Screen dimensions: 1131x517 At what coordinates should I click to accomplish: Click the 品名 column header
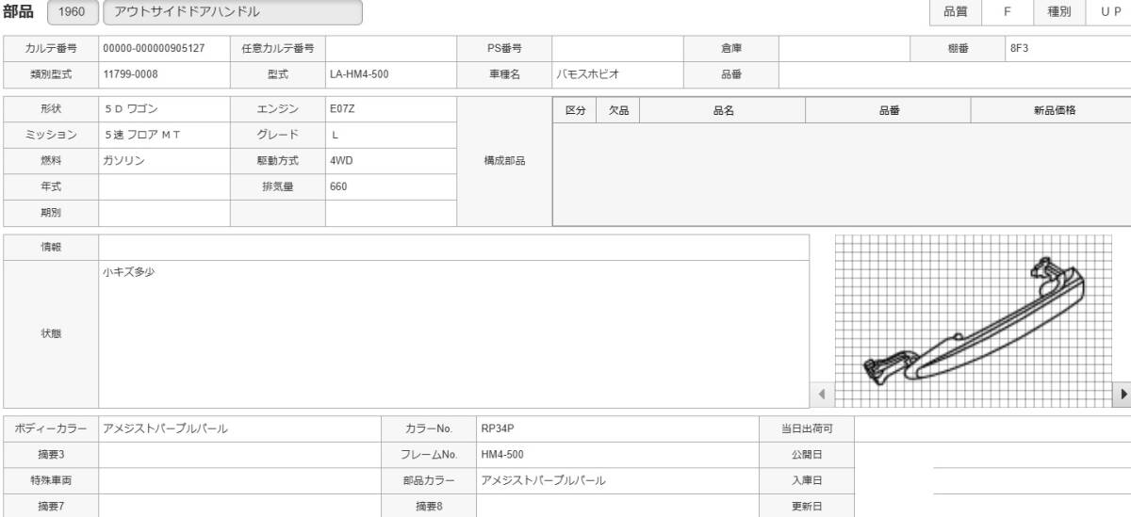click(x=723, y=110)
